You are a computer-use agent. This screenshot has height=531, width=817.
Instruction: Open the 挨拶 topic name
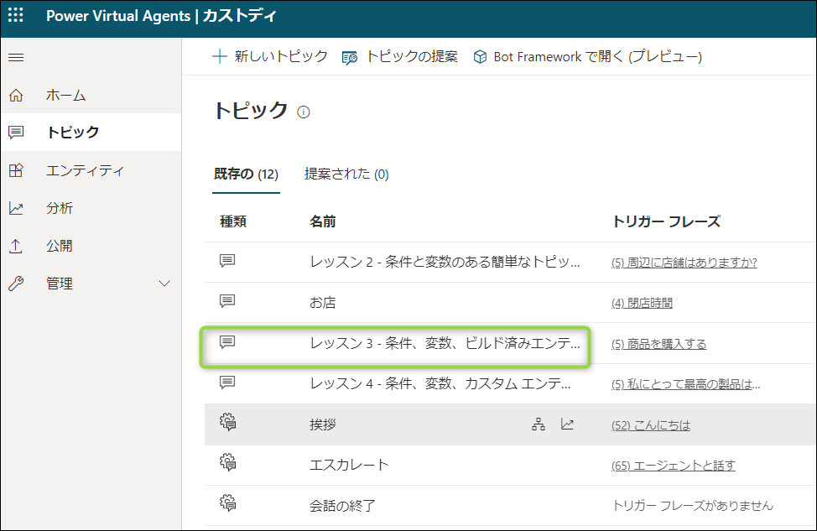(x=323, y=424)
